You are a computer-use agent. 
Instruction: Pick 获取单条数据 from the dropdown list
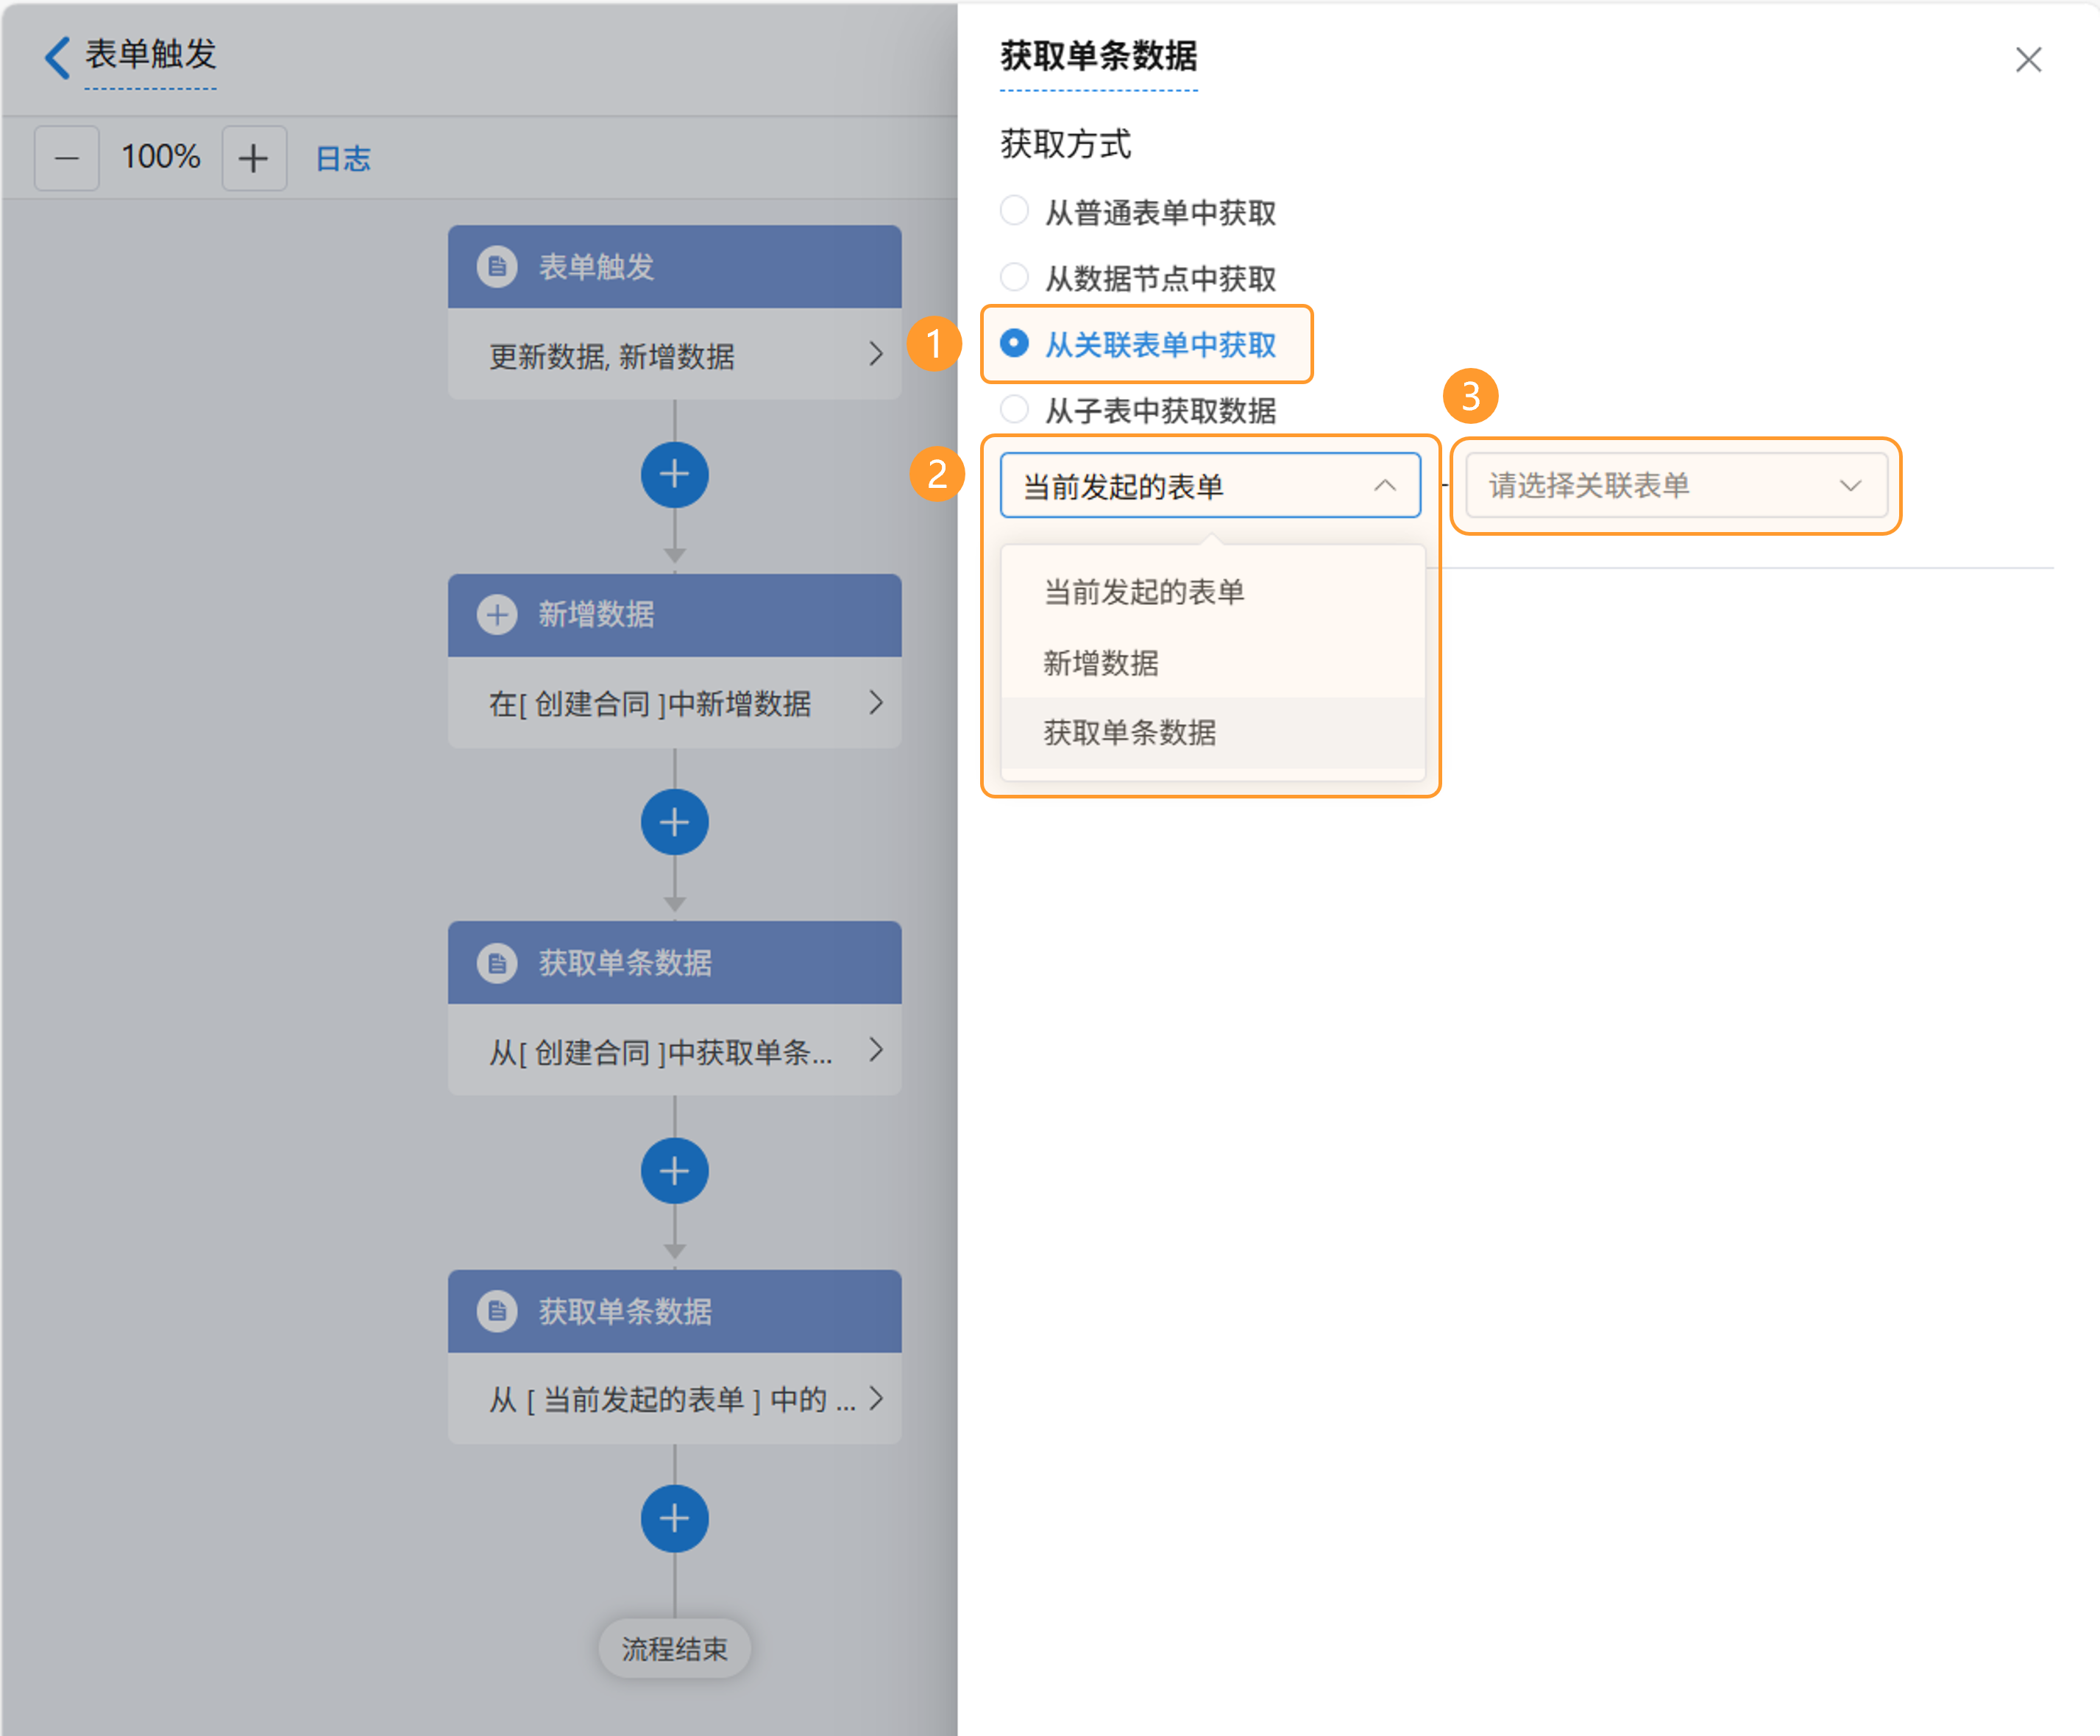coord(1129,732)
